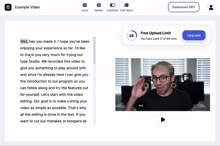Screen dimensions: 220x146
Task: Click the Upgrade button
Action: (x=194, y=35)
